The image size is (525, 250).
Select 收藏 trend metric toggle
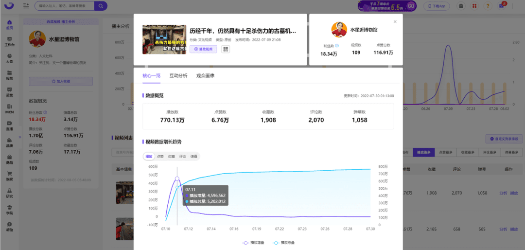pyautogui.click(x=172, y=156)
